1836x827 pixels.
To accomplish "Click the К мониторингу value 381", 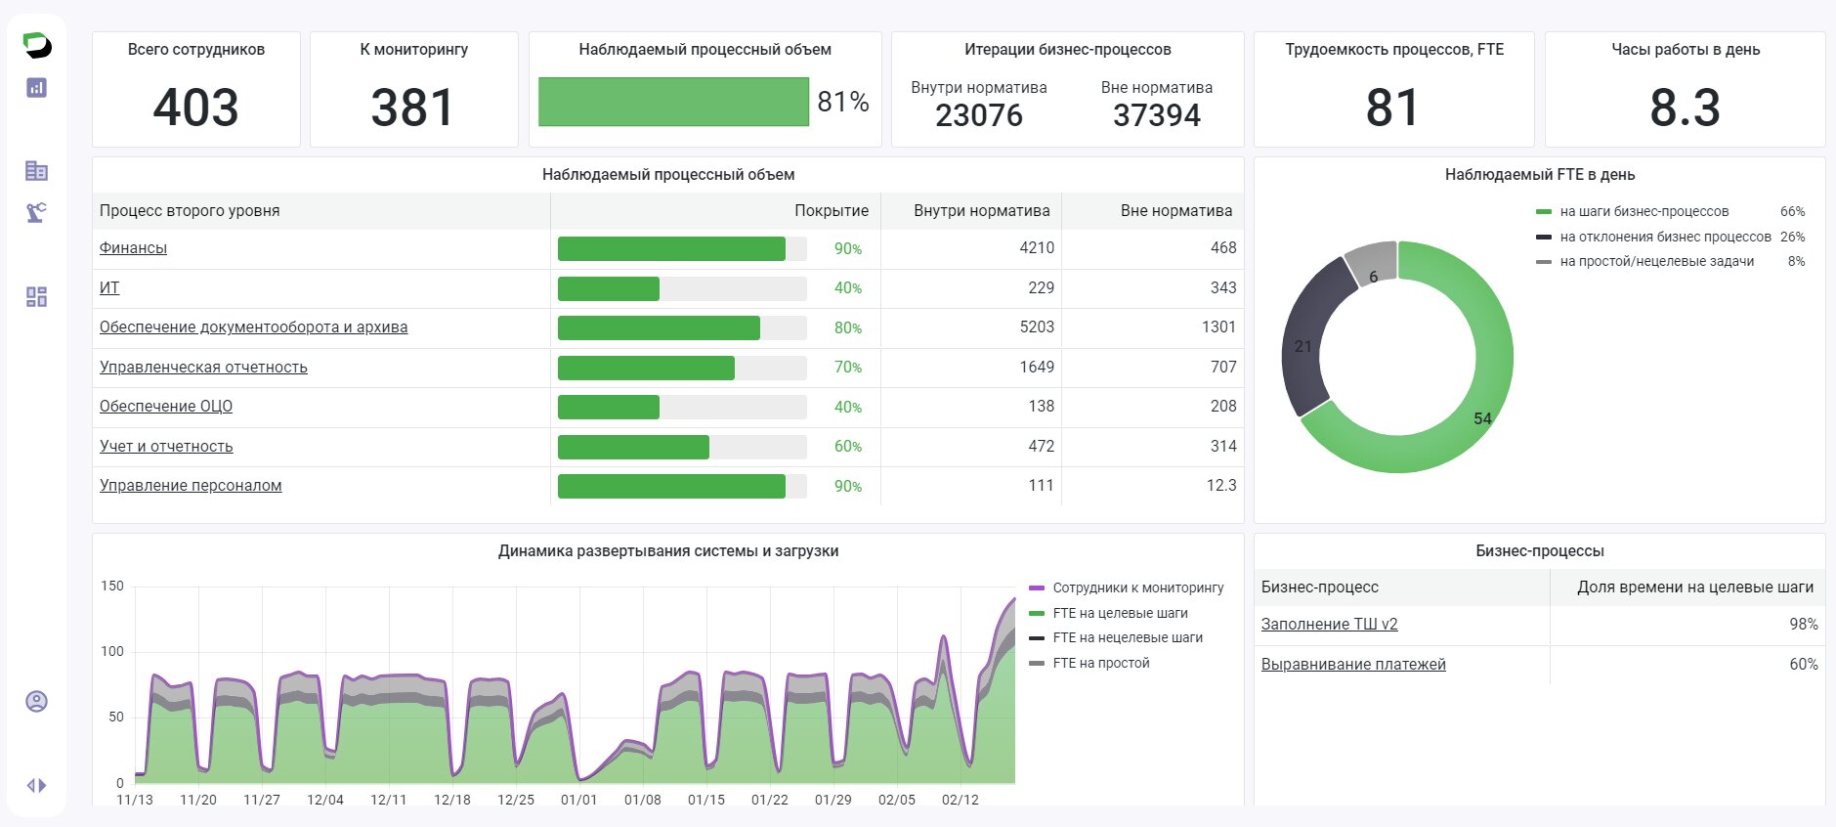I will pyautogui.click(x=413, y=108).
